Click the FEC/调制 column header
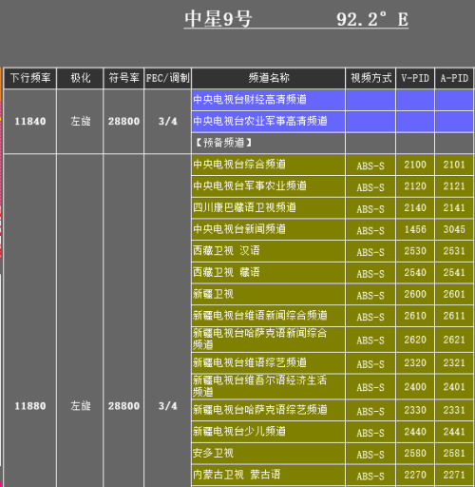 coord(168,78)
